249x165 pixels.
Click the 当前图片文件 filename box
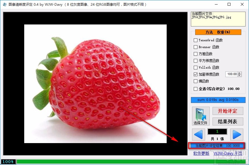[218, 19]
